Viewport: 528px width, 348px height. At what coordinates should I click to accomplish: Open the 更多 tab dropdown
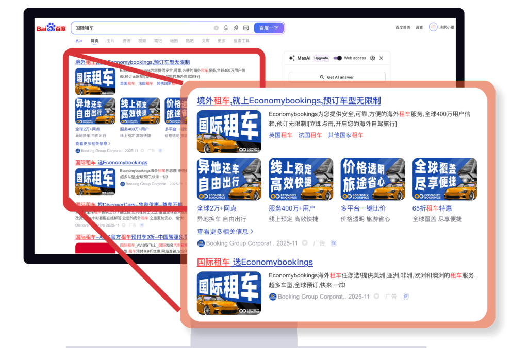221,41
